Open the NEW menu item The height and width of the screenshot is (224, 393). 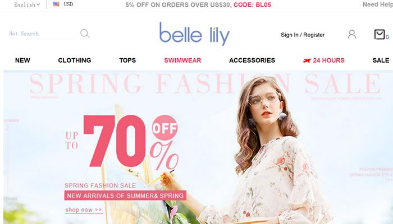(x=22, y=60)
